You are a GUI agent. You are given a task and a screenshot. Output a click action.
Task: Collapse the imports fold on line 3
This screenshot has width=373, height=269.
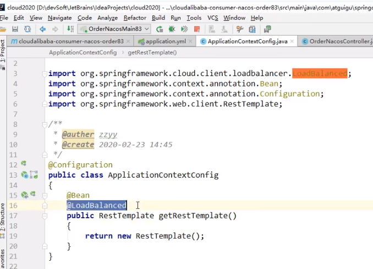tap(45, 74)
